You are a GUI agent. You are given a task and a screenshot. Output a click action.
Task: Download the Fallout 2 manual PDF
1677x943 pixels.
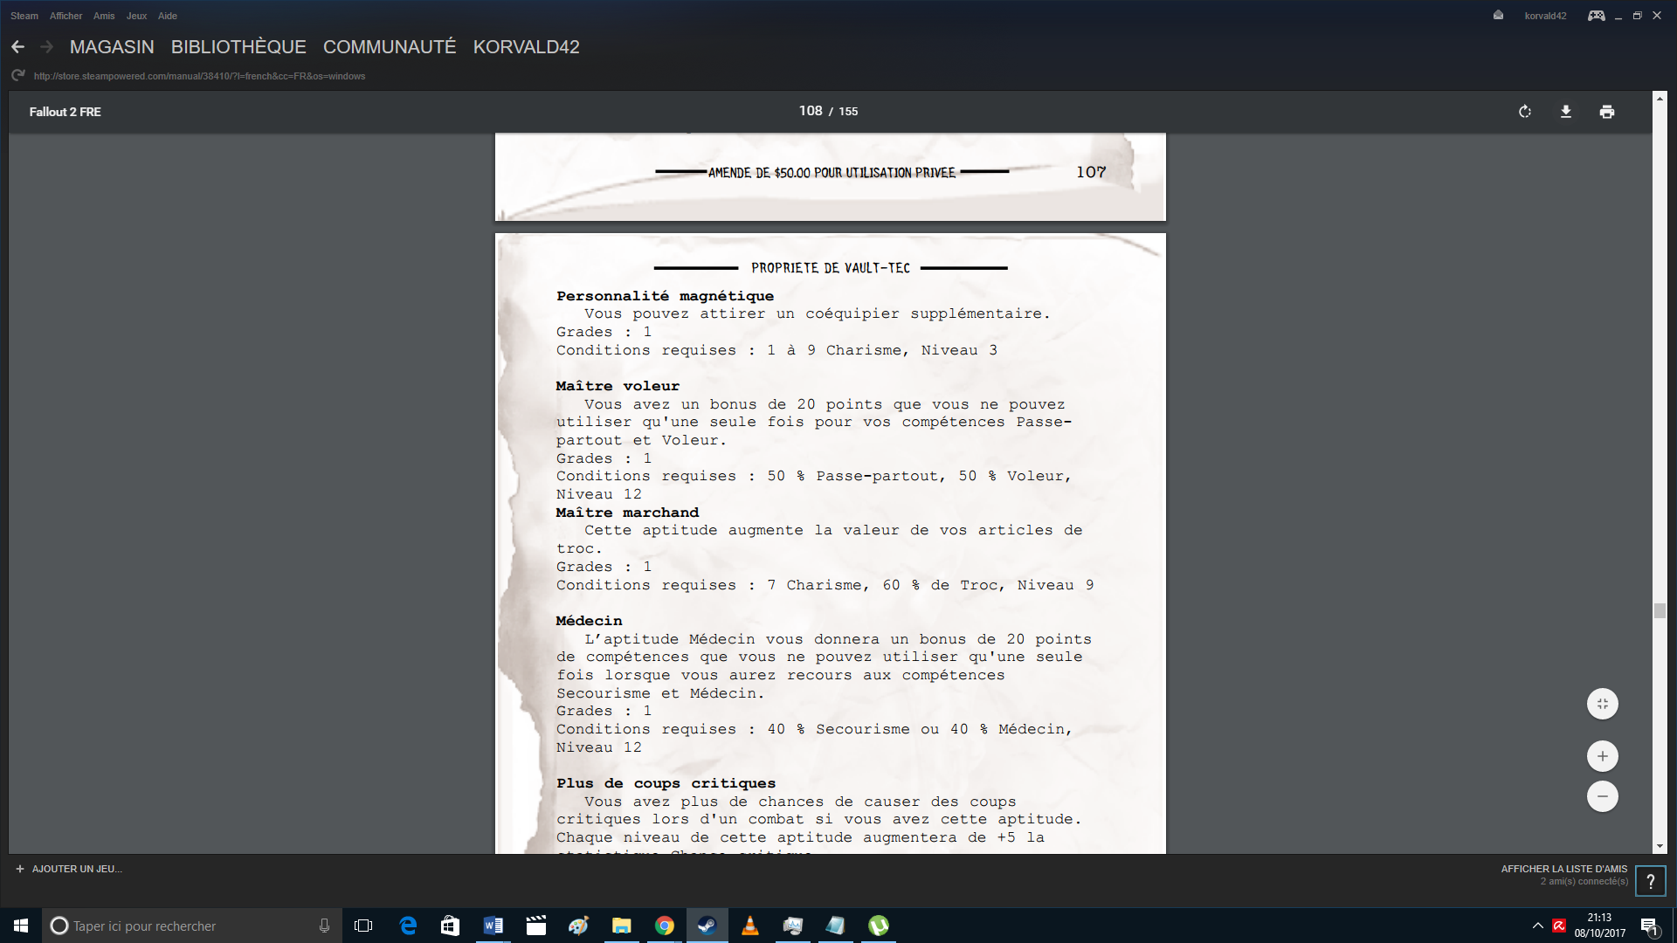pos(1566,112)
